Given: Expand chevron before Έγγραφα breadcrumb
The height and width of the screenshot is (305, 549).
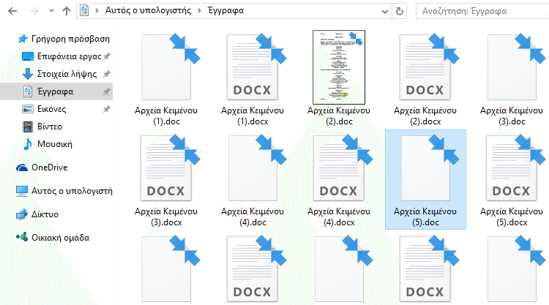Looking at the screenshot, I should click(199, 10).
